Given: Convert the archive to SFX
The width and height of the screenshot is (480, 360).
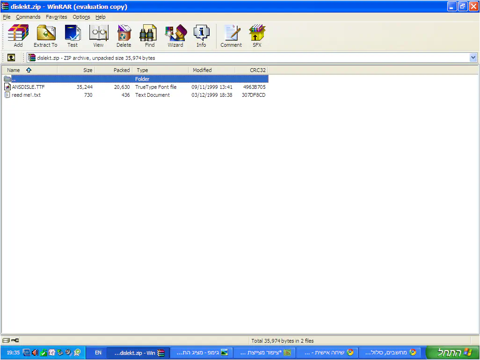Looking at the screenshot, I should pyautogui.click(x=257, y=36).
